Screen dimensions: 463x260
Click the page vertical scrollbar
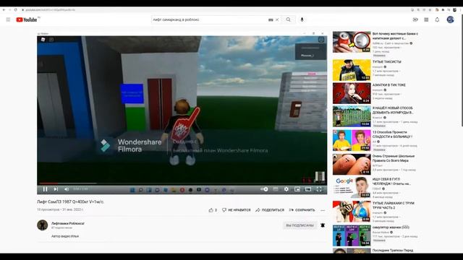[x=462, y=71]
